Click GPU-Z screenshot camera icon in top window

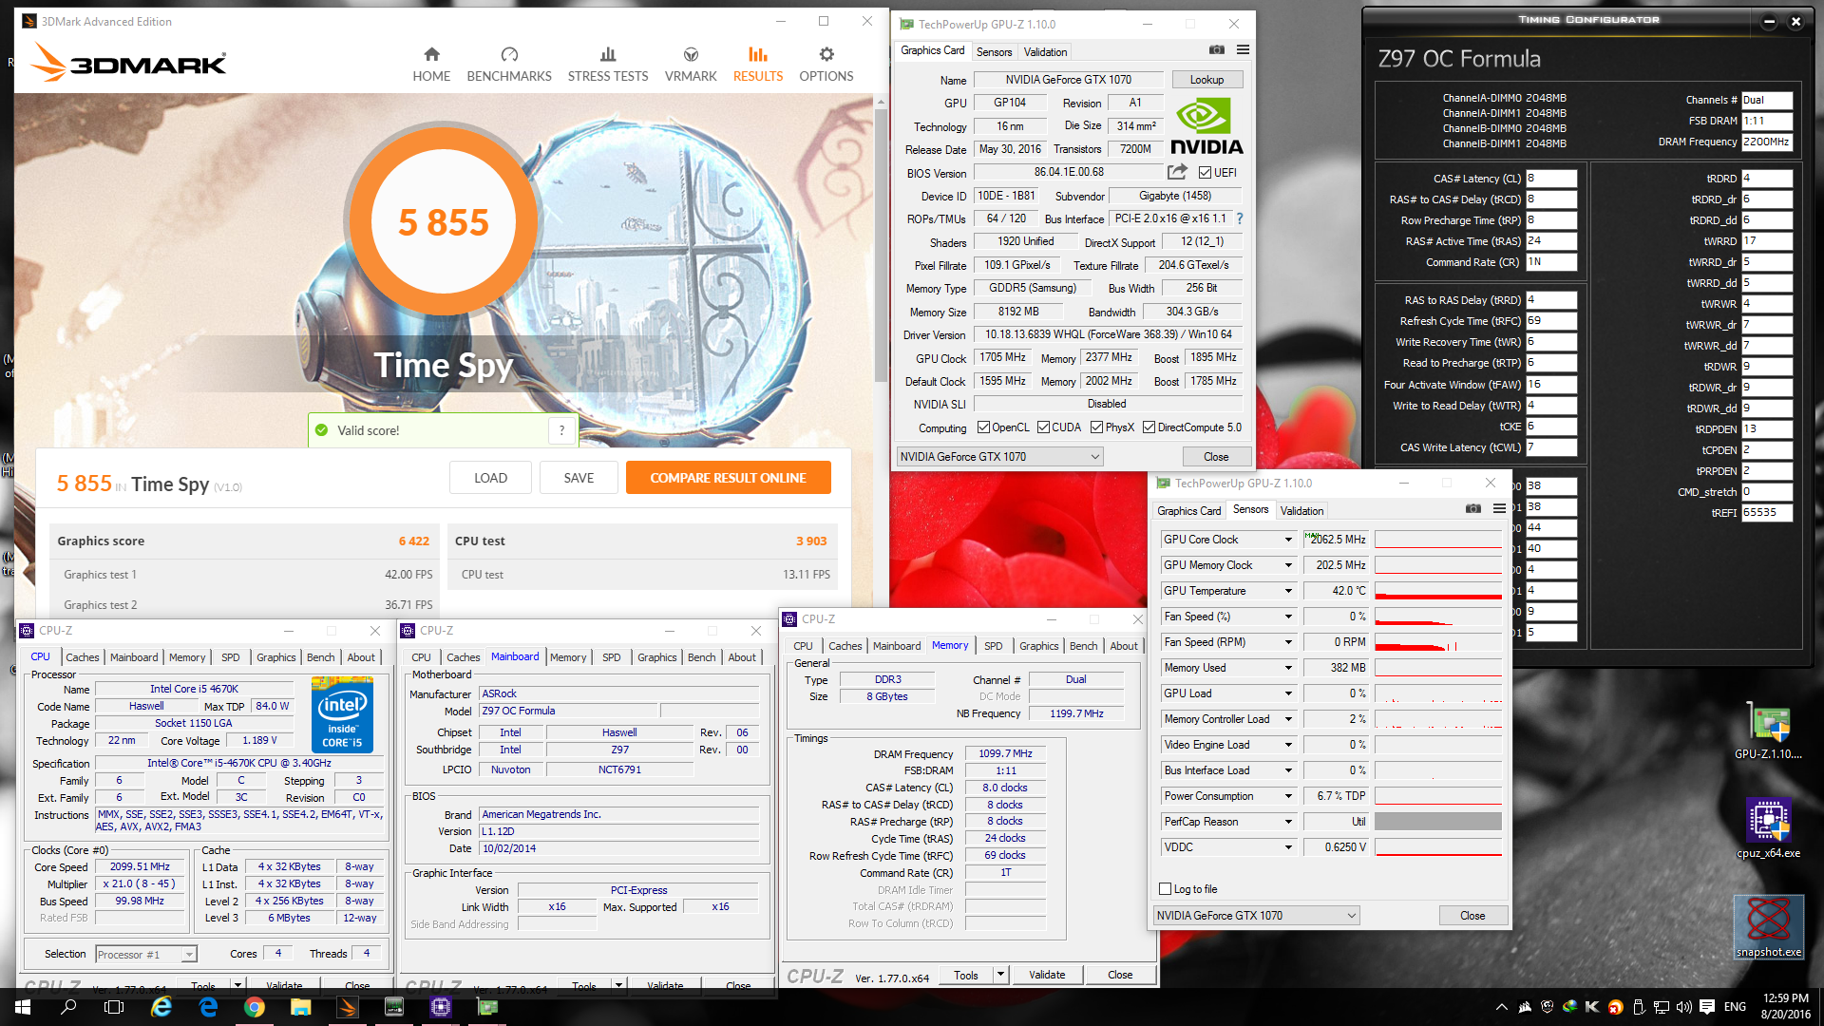click(1216, 50)
